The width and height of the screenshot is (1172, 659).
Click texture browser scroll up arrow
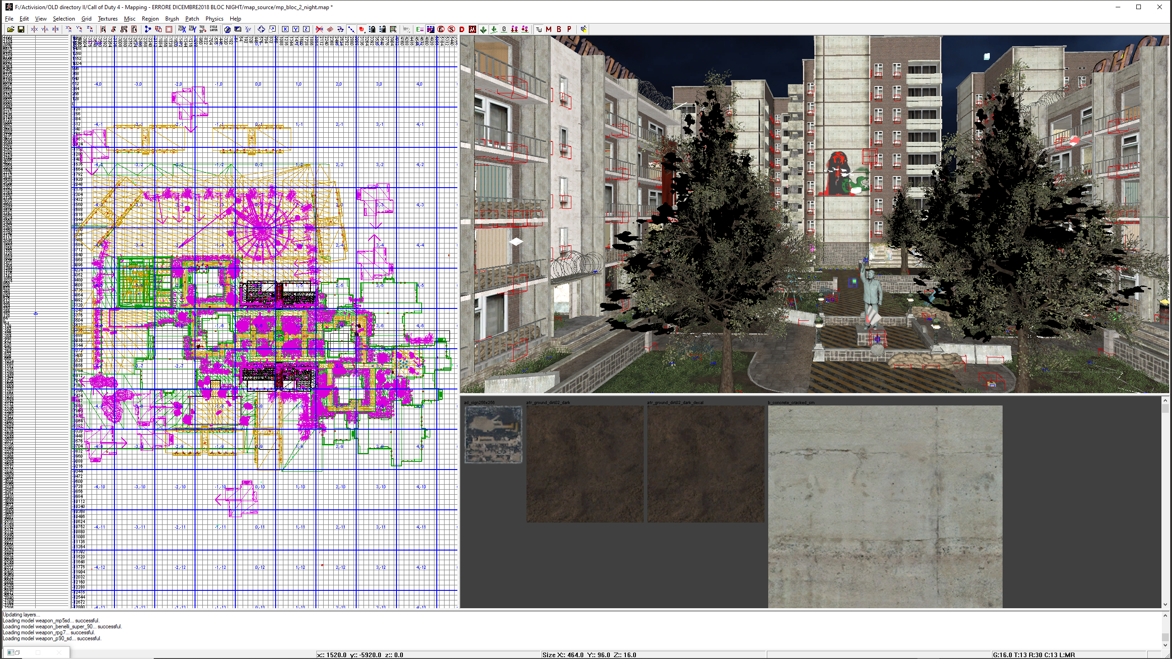tap(1165, 400)
